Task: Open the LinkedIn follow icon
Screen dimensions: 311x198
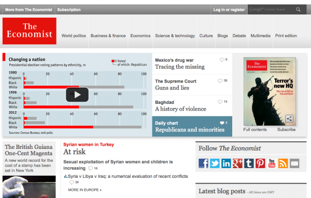Action: point(226,163)
